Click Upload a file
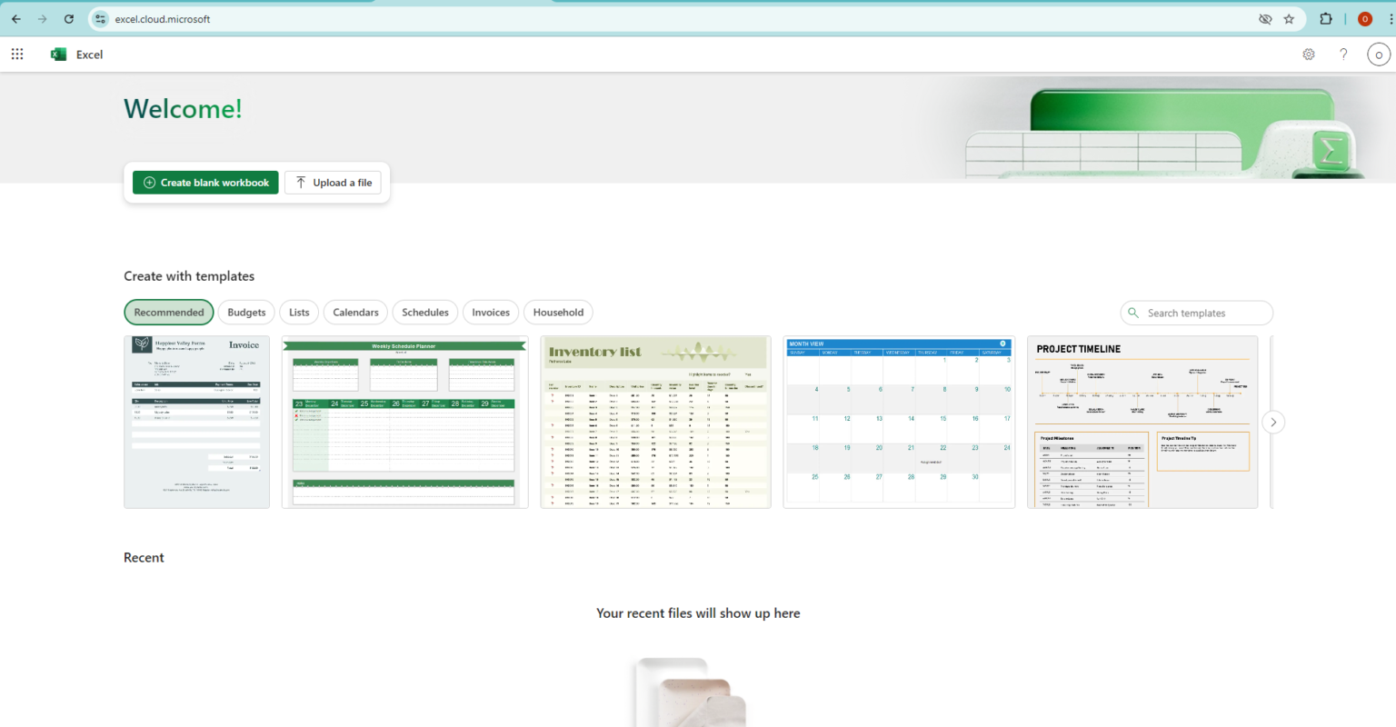The height and width of the screenshot is (727, 1396). [x=333, y=182]
